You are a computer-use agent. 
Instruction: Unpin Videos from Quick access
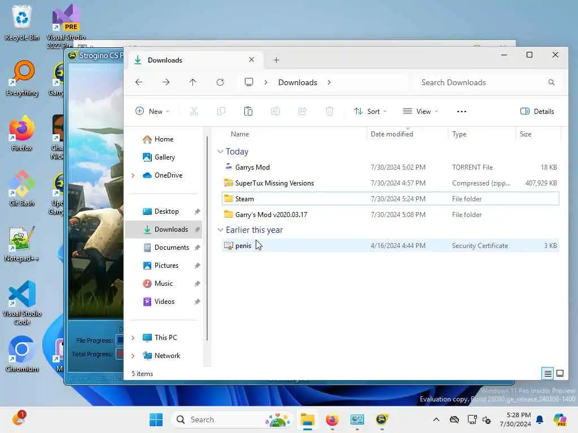(x=197, y=302)
